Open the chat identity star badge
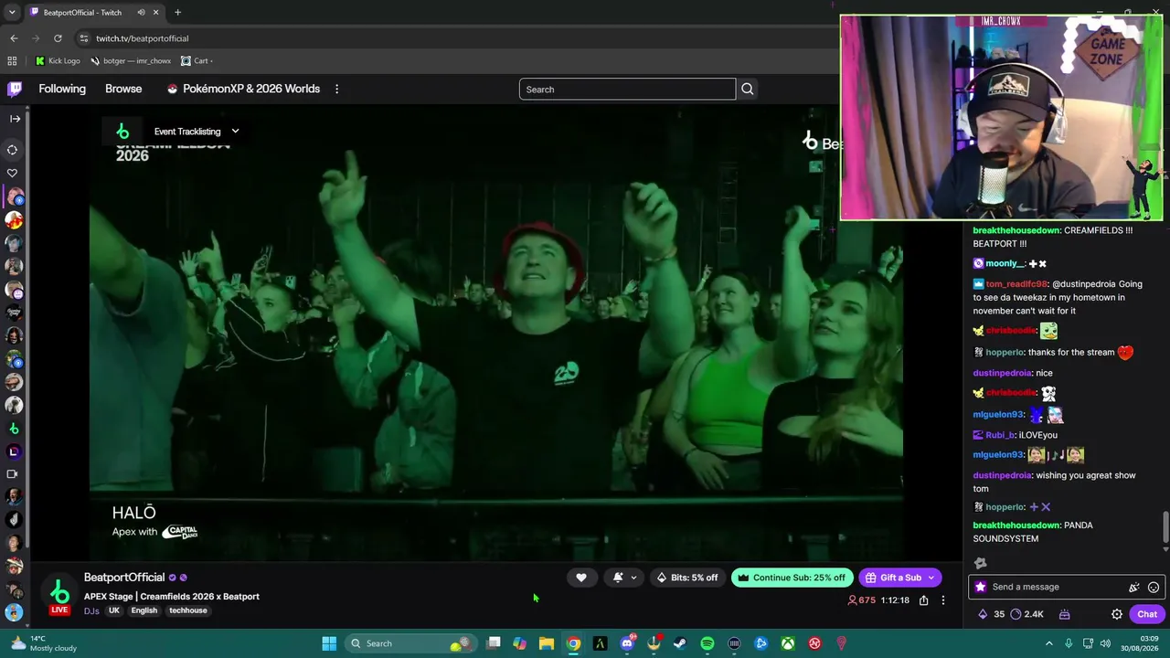1170x658 pixels. point(981,588)
